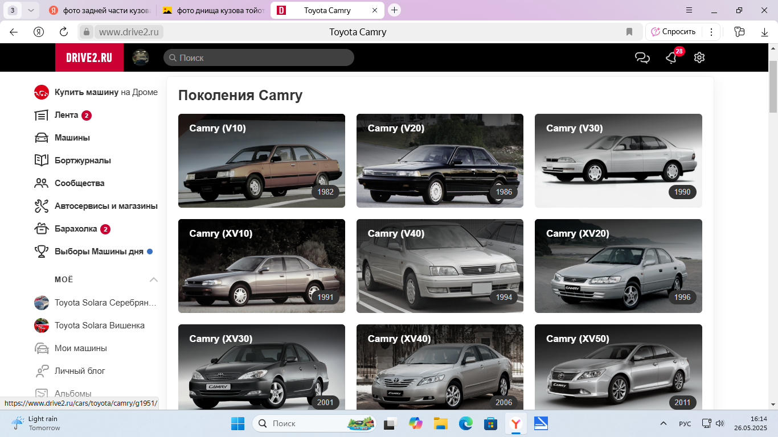Close the Toyota Camry tab

click(374, 10)
